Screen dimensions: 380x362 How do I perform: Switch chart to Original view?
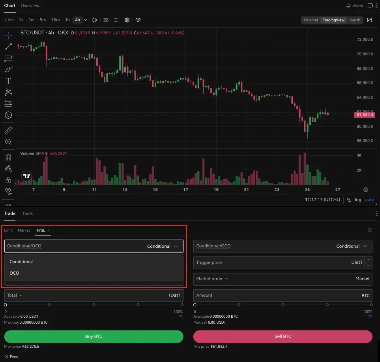tap(311, 20)
